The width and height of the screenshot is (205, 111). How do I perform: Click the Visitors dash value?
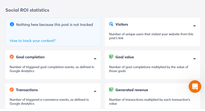(x=195, y=26)
